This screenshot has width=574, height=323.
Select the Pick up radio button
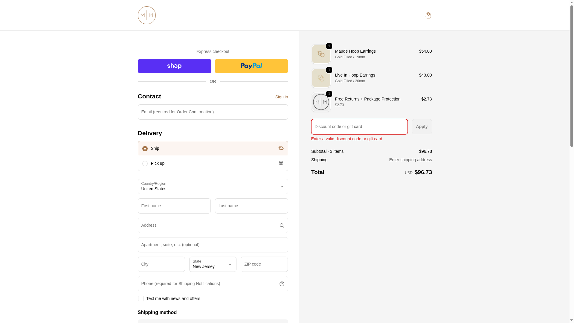[145, 164]
